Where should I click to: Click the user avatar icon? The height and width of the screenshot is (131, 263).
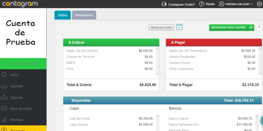[222, 4]
